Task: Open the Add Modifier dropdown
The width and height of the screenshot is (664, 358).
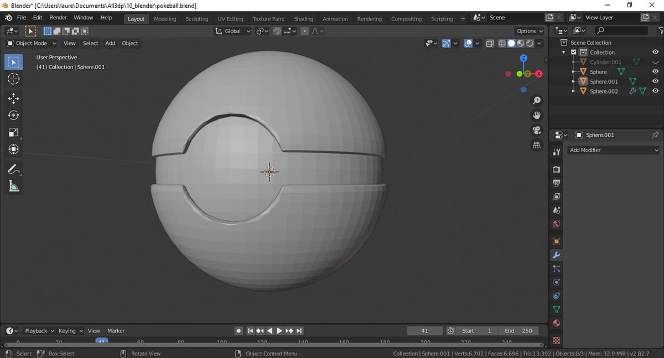Action: 614,150
